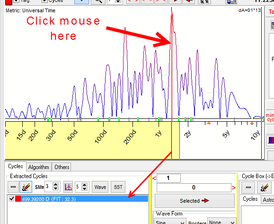Click the eraser icon in Extracted Cycles

26,187
